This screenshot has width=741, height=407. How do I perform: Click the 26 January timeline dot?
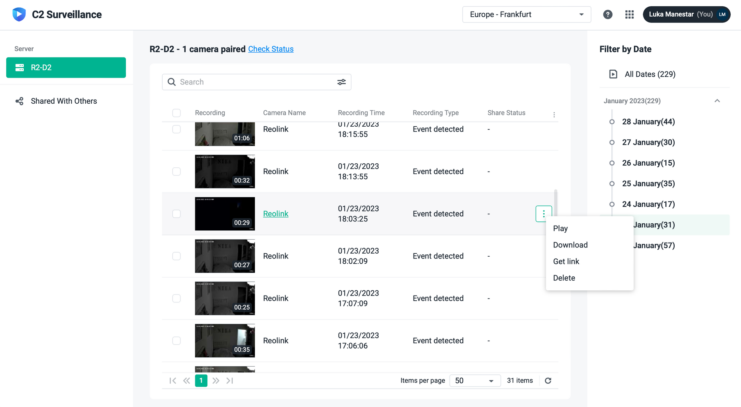[612, 163]
